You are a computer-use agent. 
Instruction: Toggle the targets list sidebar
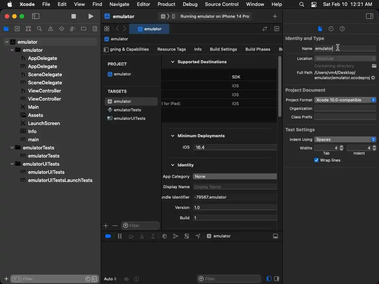(106, 50)
